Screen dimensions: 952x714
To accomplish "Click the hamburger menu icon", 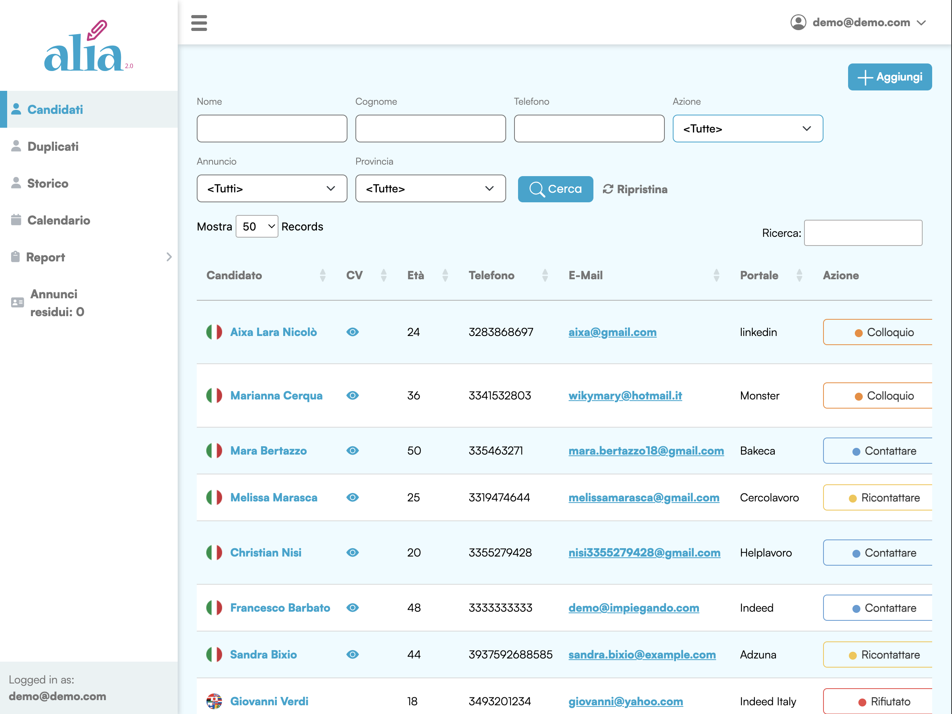I will pos(199,23).
